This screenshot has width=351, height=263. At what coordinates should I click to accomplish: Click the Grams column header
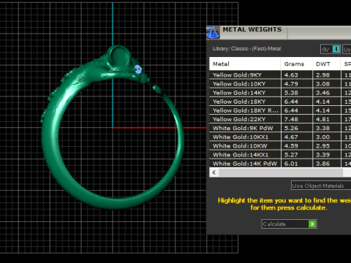point(297,64)
